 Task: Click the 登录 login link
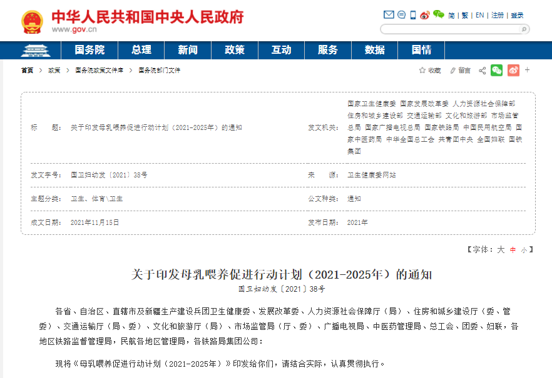[518, 14]
